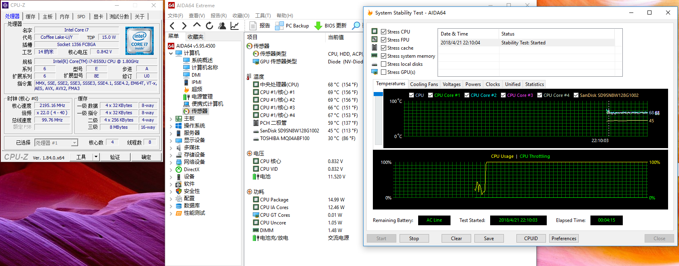Click the CPU stress icon in stability test
Image resolution: width=679 pixels, height=266 pixels.
tap(374, 31)
